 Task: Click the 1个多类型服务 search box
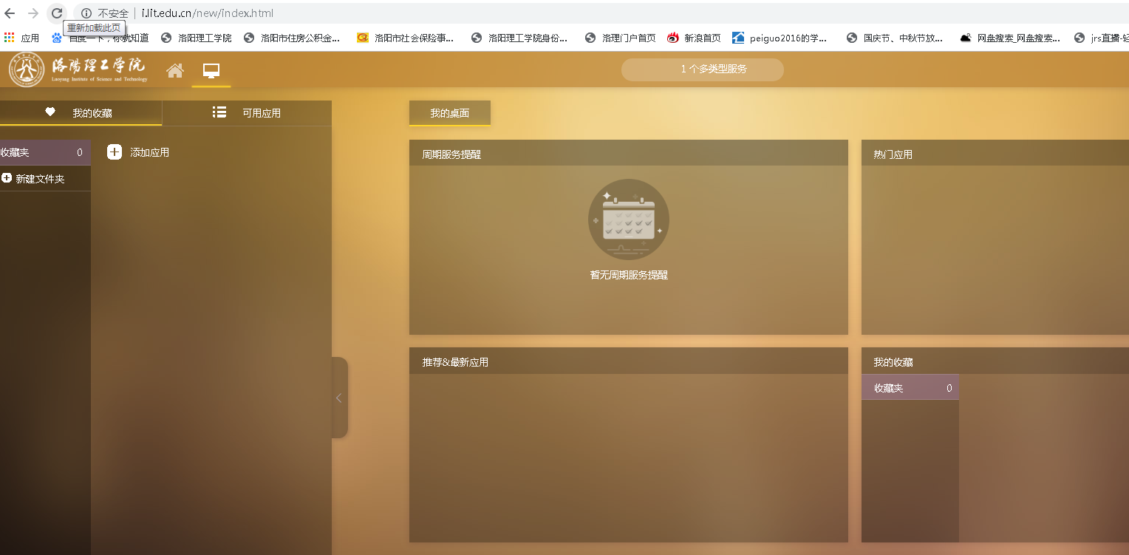[x=702, y=69]
